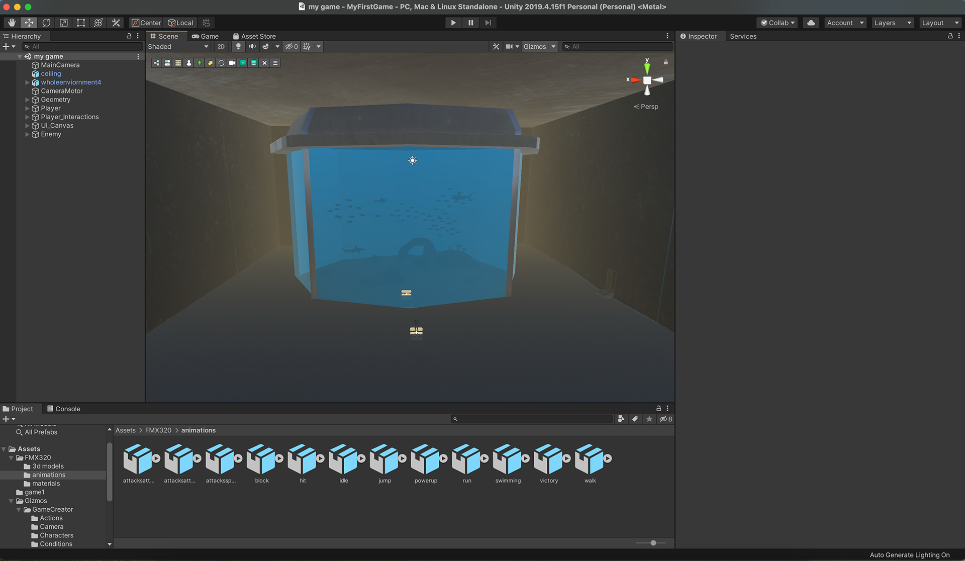Select the Rotate tool
965x561 pixels.
pyautogui.click(x=46, y=23)
